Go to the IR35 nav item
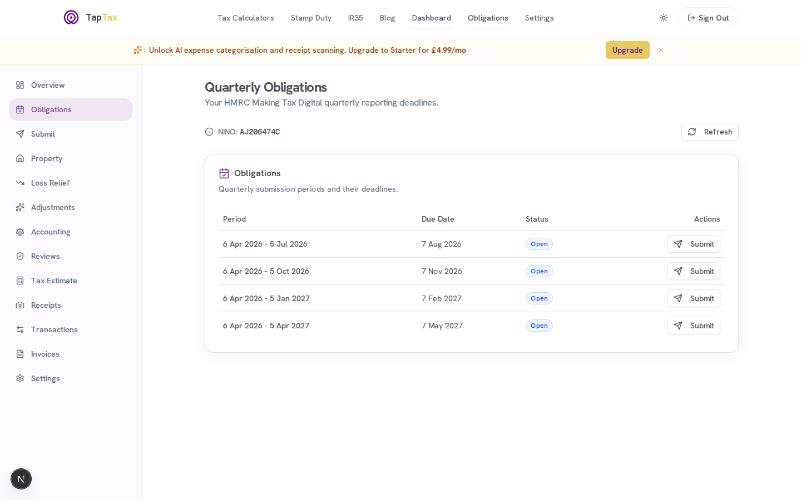 [x=355, y=18]
